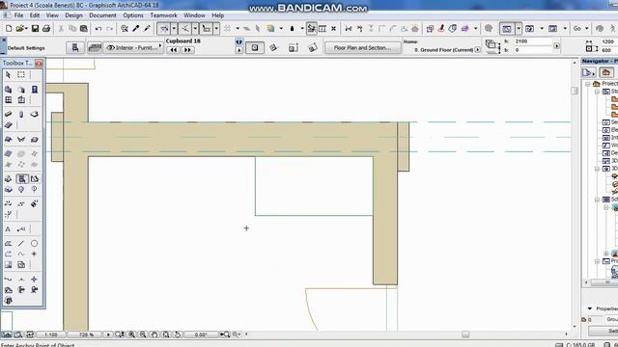This screenshot has width=618, height=347.
Task: Open the Design menu
Action: pos(73,15)
